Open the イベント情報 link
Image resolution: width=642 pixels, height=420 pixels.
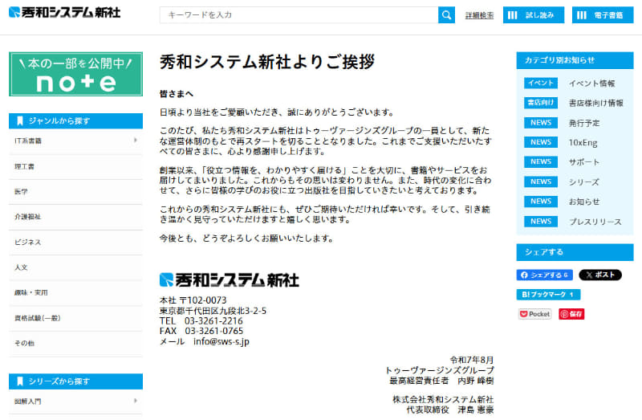click(x=591, y=84)
